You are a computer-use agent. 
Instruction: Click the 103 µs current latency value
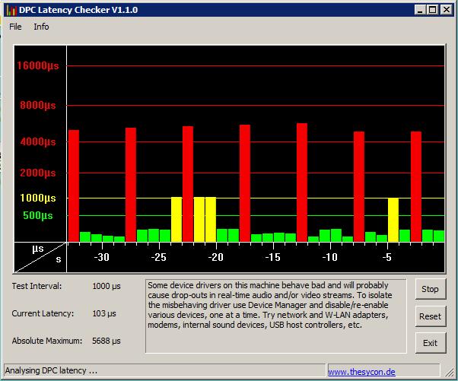pyautogui.click(x=104, y=313)
